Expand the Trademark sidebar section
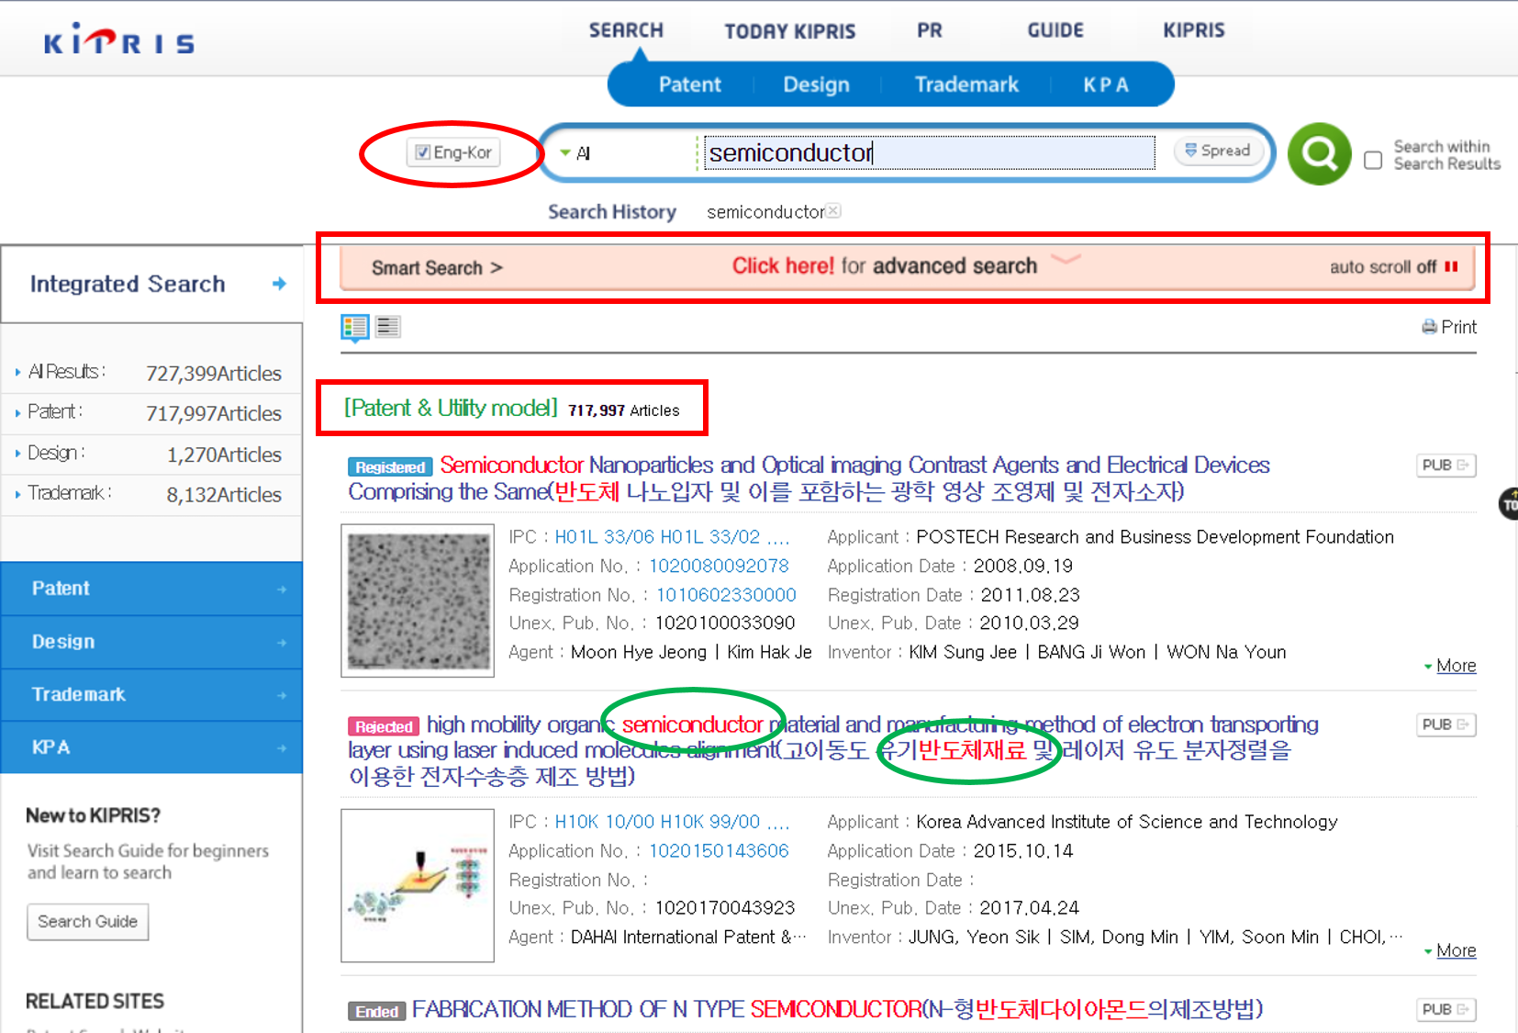Screen dimensions: 1518x1033 151,694
